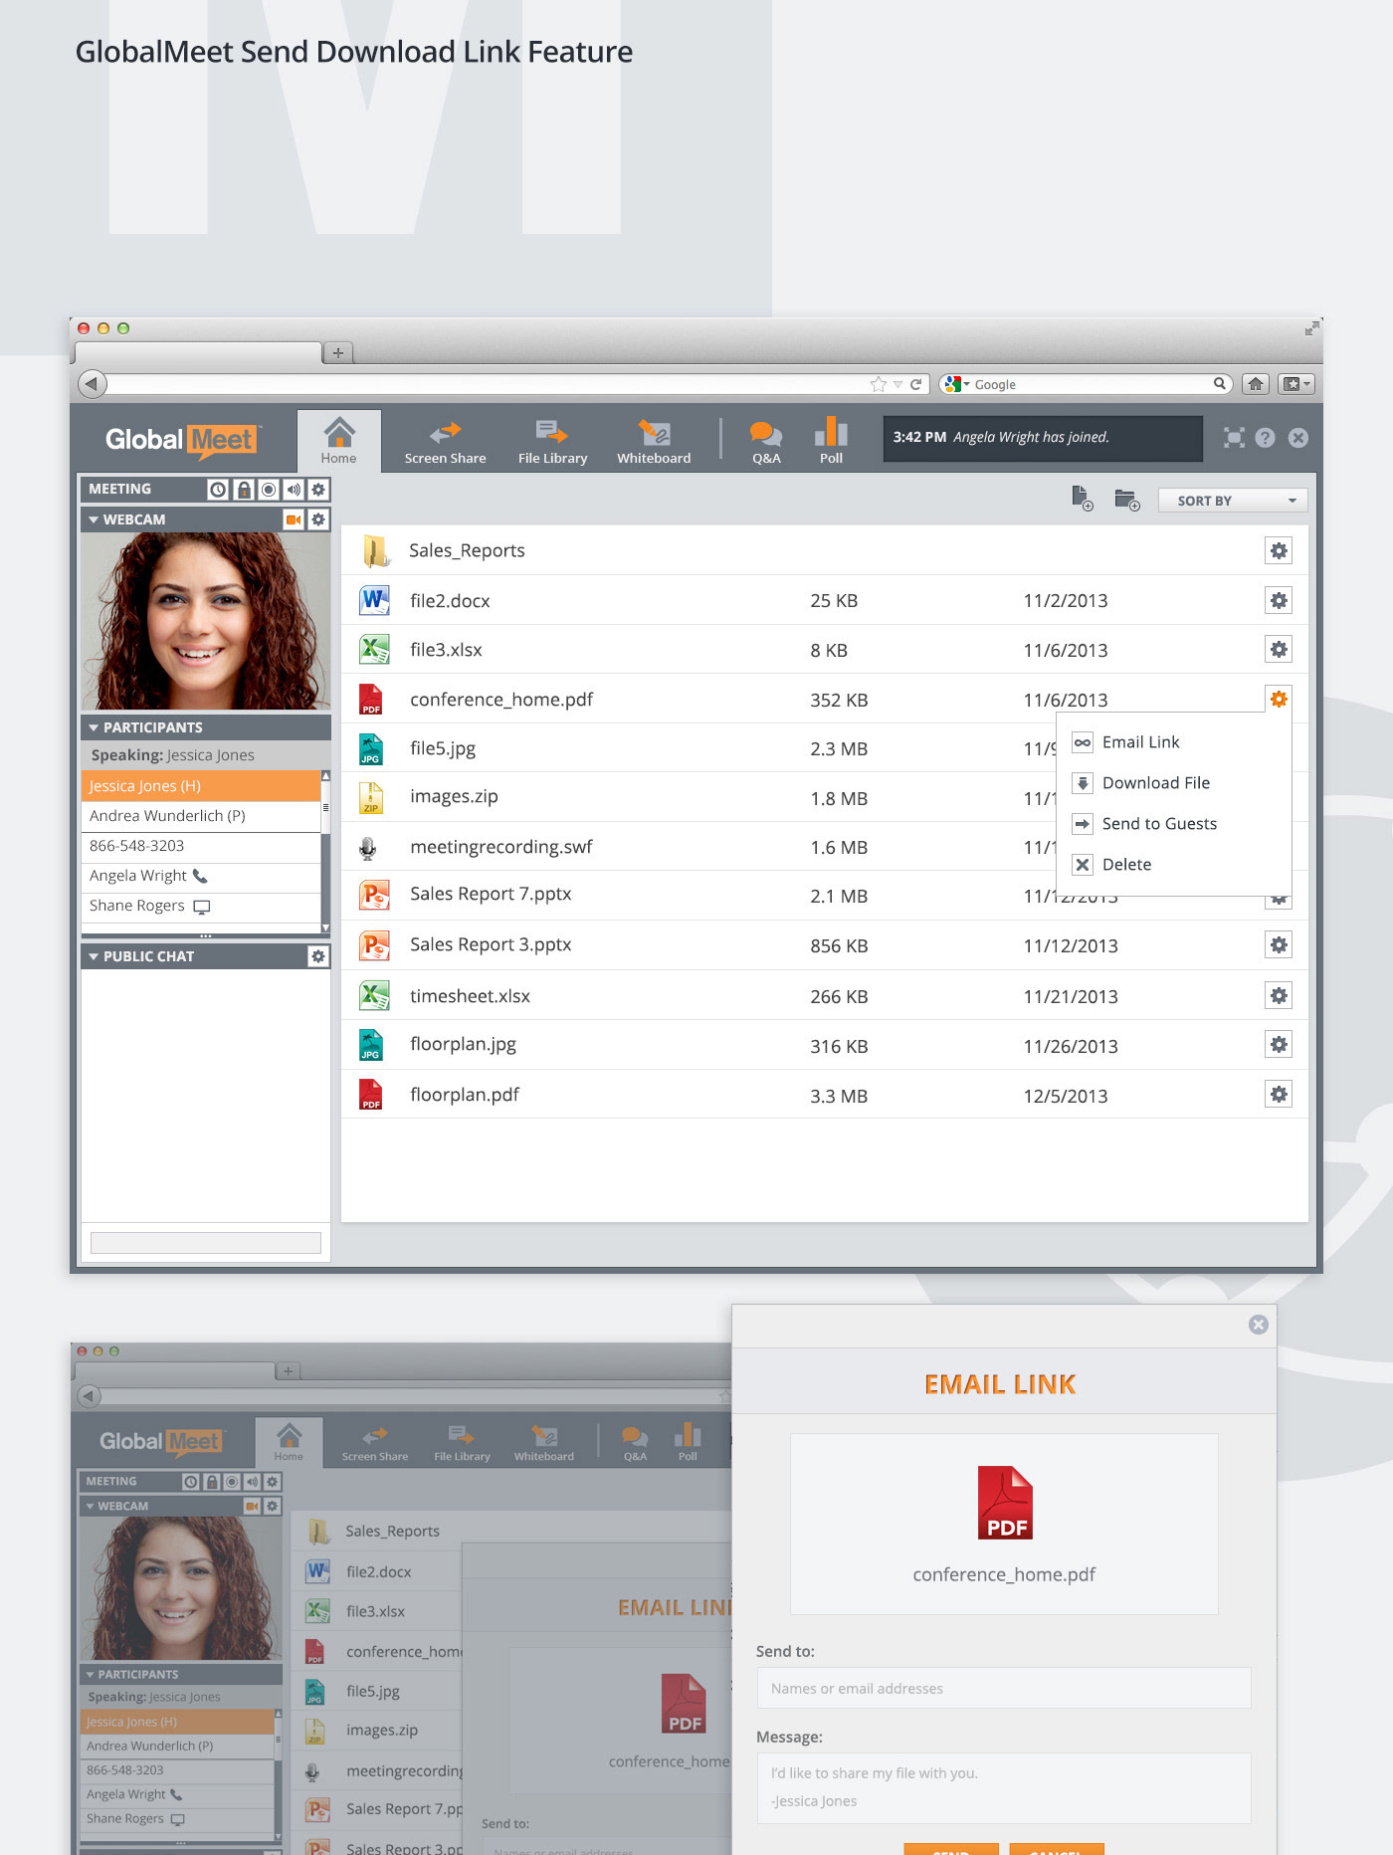Open the SORT BY dropdown

(x=1233, y=501)
